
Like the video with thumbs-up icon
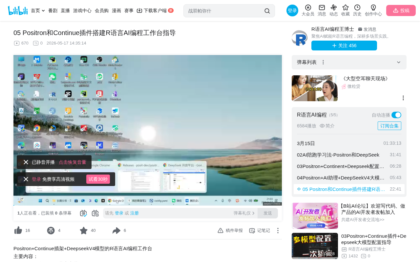tap(18, 231)
